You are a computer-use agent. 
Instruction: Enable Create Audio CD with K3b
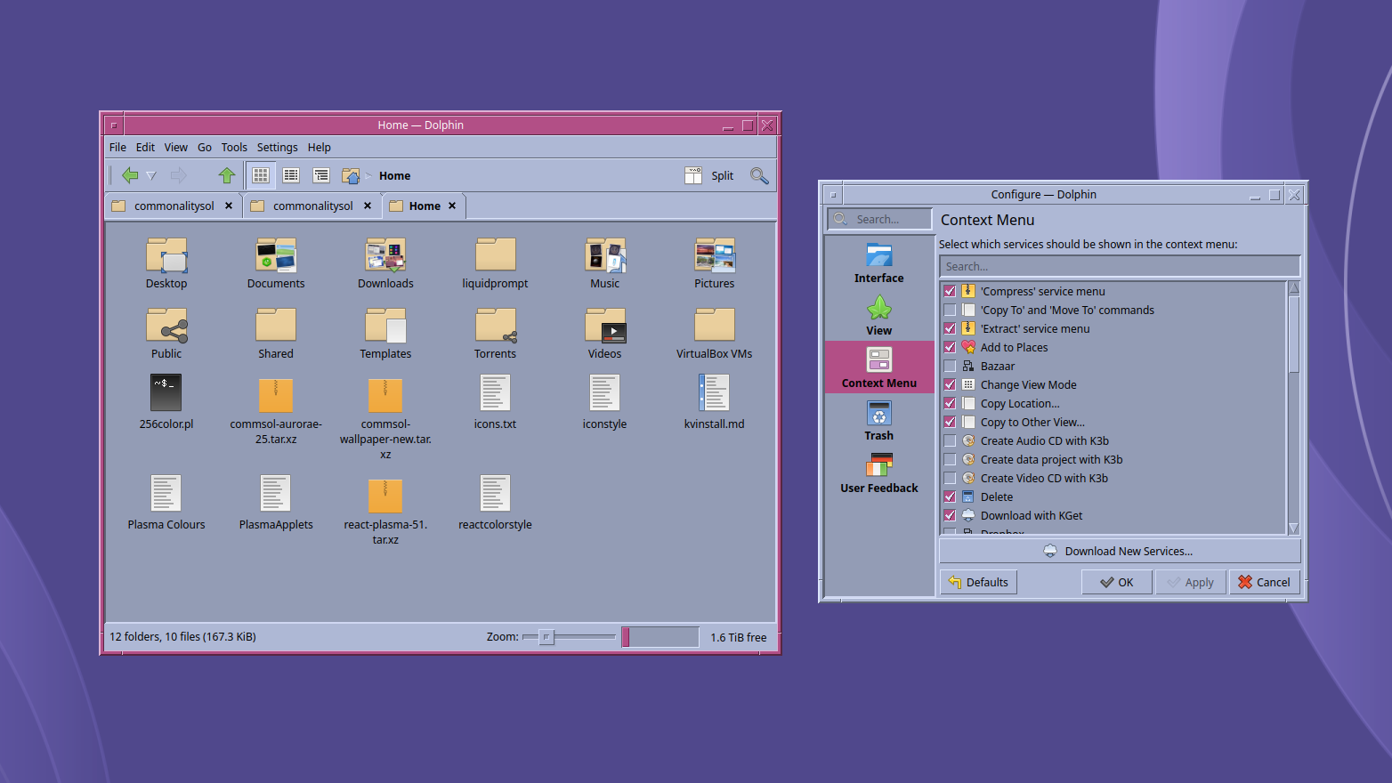pyautogui.click(x=950, y=440)
